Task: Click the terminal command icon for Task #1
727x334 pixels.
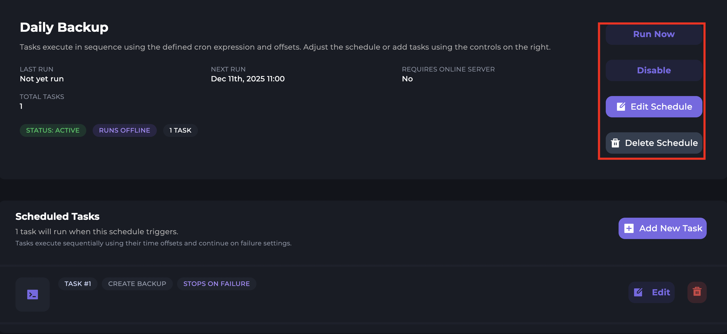Action: click(33, 295)
